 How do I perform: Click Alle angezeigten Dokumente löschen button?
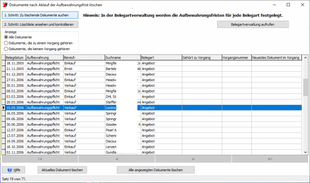click(156, 170)
